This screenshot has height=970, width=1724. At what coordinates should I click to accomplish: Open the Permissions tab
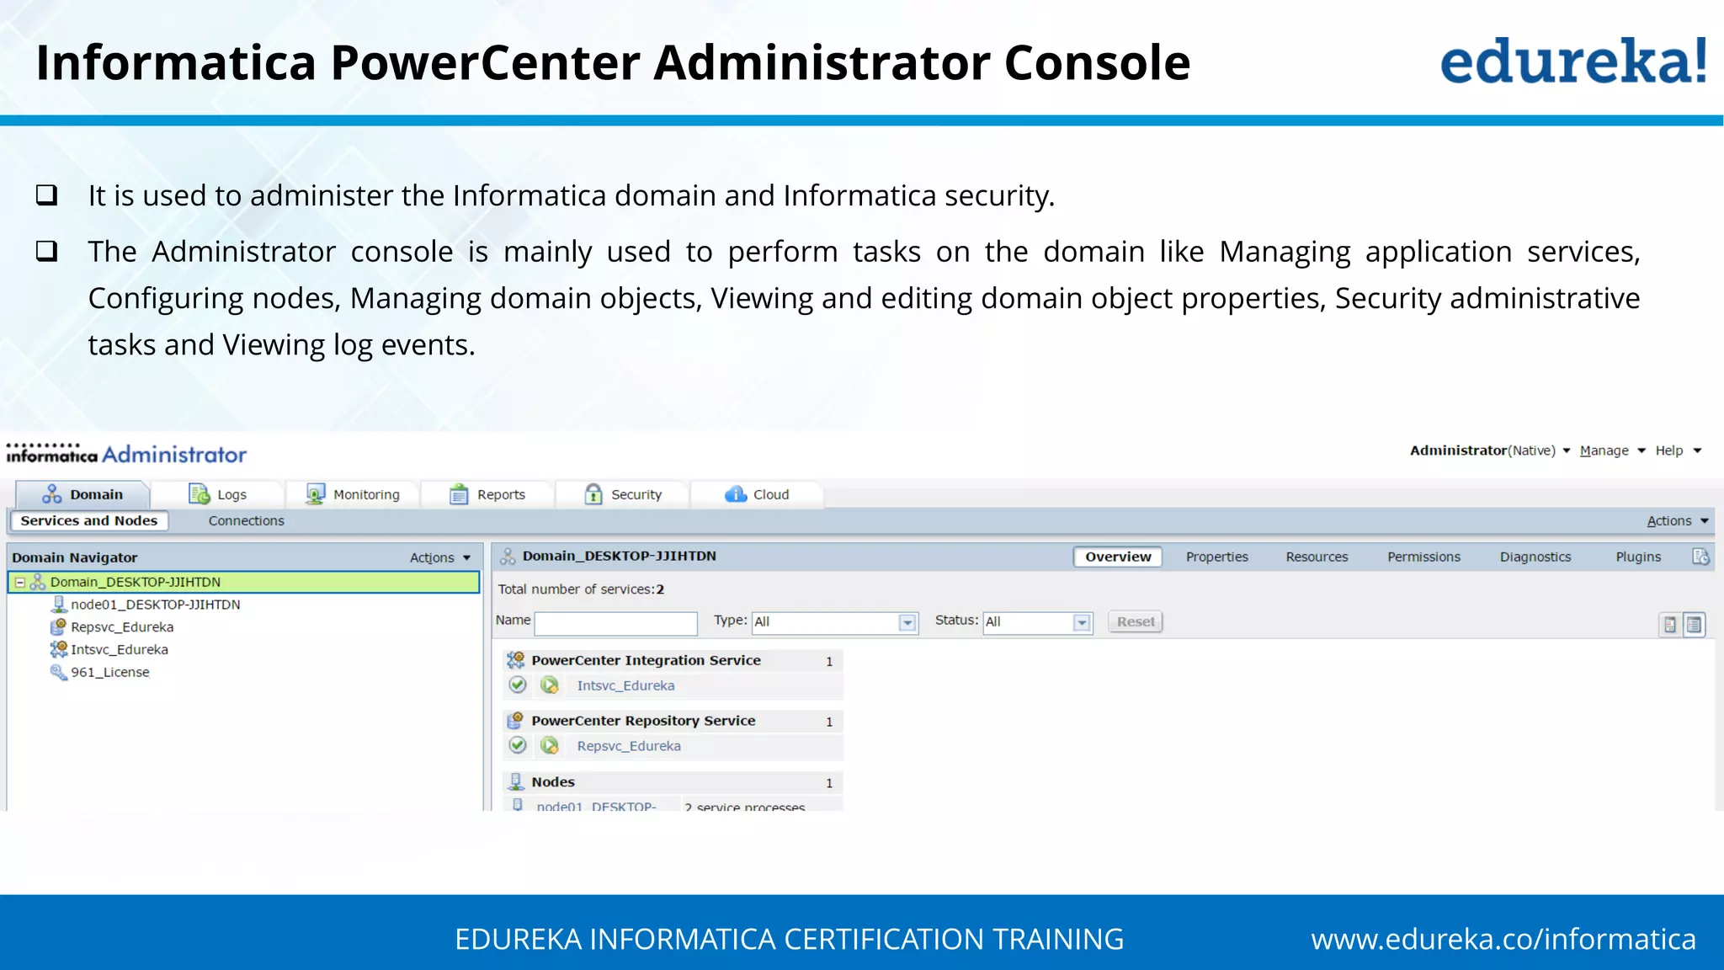(1423, 557)
